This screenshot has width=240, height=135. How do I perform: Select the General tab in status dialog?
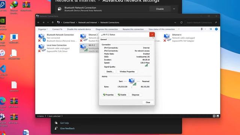tap(103, 39)
